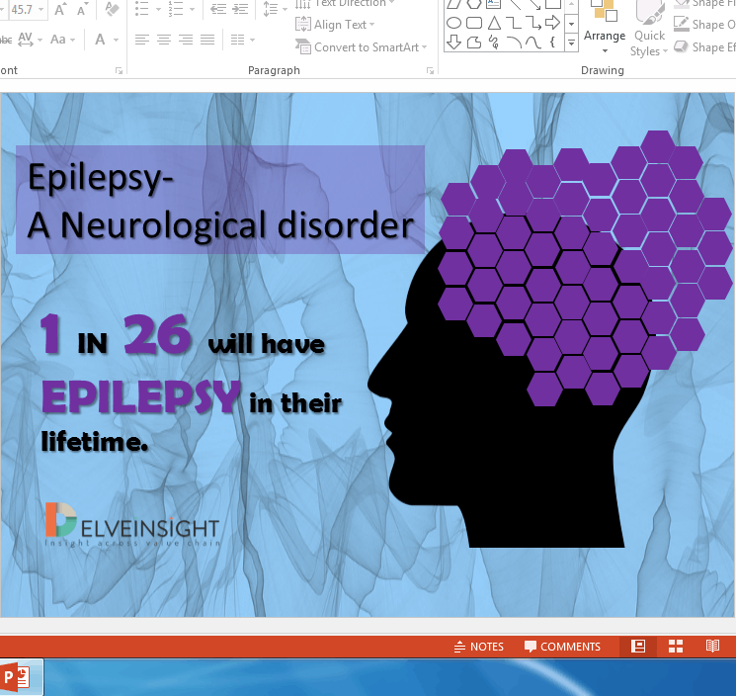Image resolution: width=736 pixels, height=696 pixels.
Task: Expand the full shapes gallery
Action: (571, 43)
